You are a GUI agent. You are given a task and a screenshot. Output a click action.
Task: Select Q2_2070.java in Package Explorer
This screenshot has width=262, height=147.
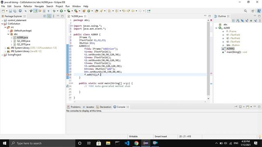(23, 45)
